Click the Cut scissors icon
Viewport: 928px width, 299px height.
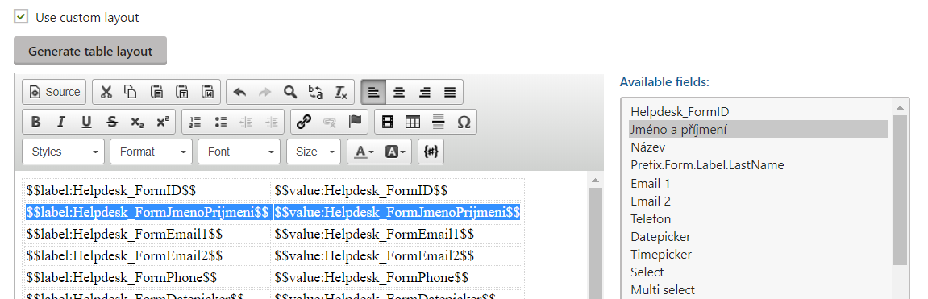106,92
